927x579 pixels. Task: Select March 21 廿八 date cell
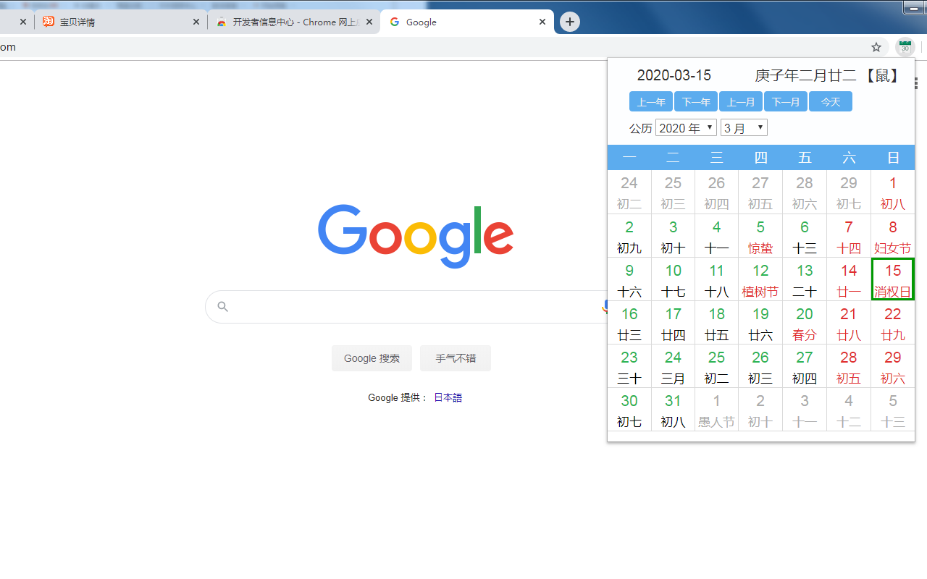[849, 323]
